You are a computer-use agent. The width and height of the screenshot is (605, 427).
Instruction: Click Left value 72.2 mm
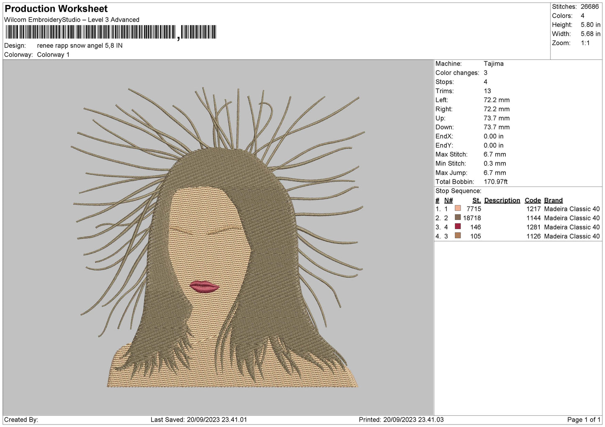497,100
